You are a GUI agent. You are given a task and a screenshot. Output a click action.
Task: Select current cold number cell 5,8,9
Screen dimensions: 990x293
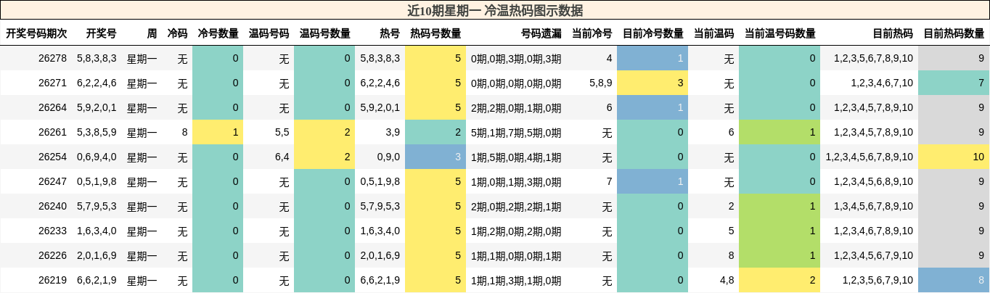pos(600,83)
